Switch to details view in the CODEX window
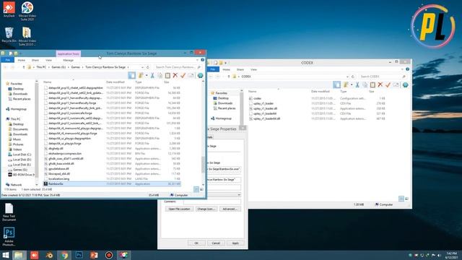The width and height of the screenshot is (462, 260). tap(401, 199)
